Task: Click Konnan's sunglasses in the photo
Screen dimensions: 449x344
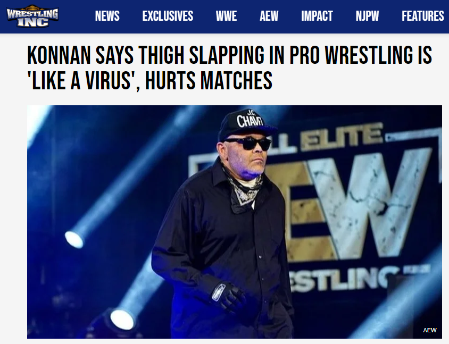Action: [x=247, y=144]
